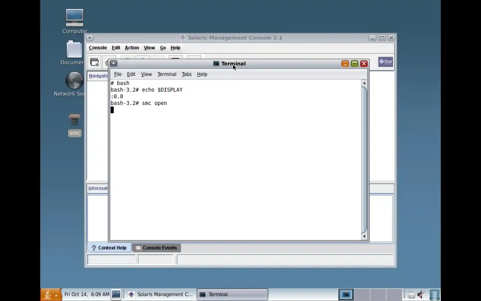Click the Terminal vertical scrollbar thumb
The width and height of the screenshot is (481, 301).
click(x=364, y=160)
